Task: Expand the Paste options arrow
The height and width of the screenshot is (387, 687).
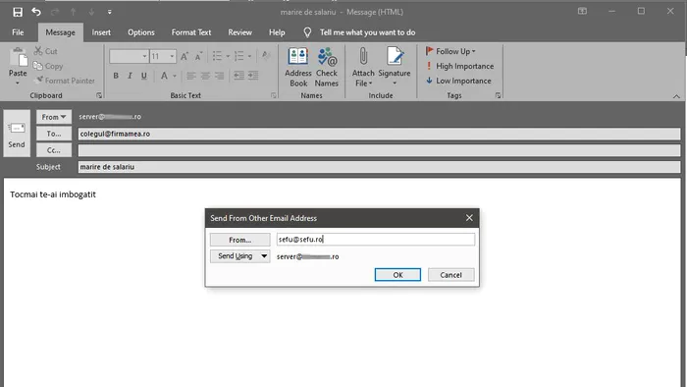Action: click(x=18, y=83)
